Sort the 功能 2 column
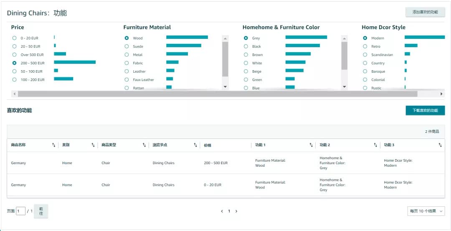This screenshot has height=231, width=451. pyautogui.click(x=375, y=145)
